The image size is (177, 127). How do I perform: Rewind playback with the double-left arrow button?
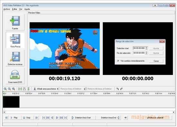[x=6, y=118]
